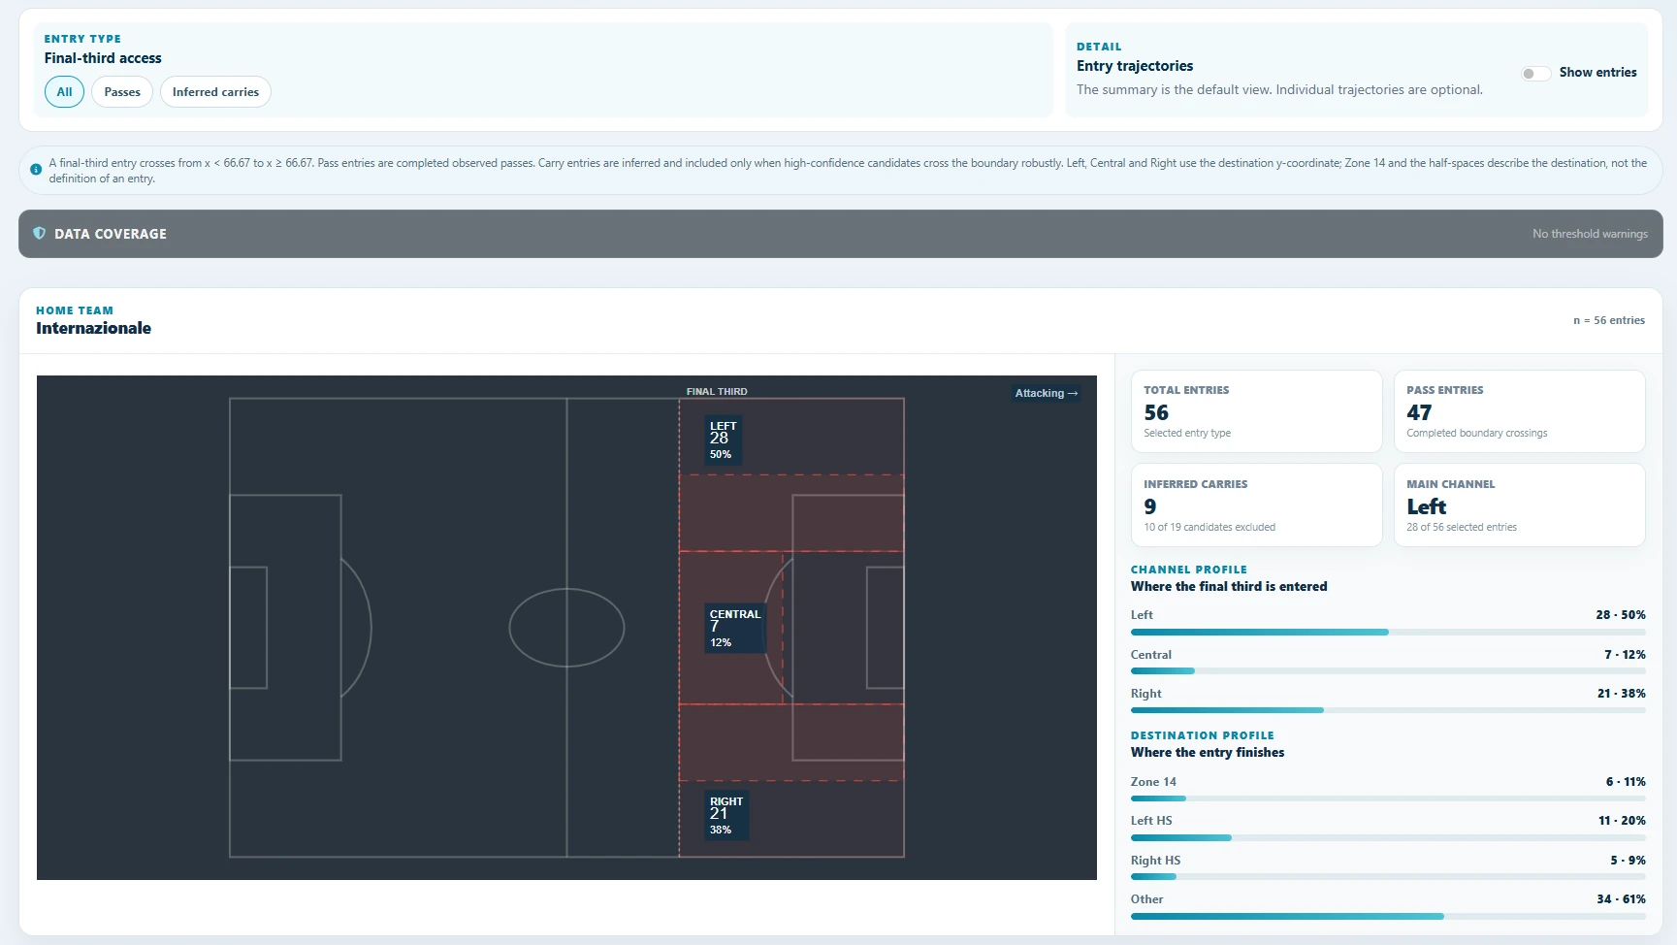The height and width of the screenshot is (945, 1677).
Task: Click the Entry trajectories heading
Action: [1135, 66]
